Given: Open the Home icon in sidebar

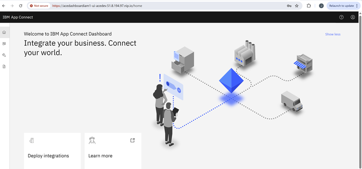Looking at the screenshot, I should coord(4,32).
